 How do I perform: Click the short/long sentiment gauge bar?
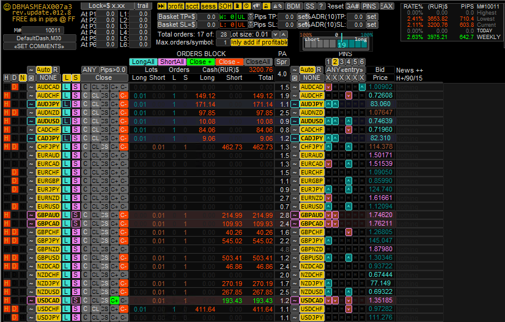click(336, 43)
